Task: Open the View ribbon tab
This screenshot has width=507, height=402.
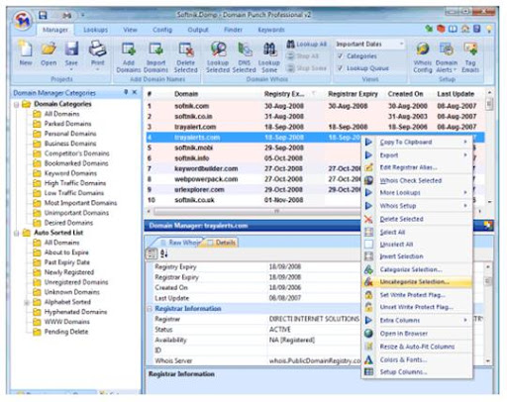Action: tap(130, 30)
